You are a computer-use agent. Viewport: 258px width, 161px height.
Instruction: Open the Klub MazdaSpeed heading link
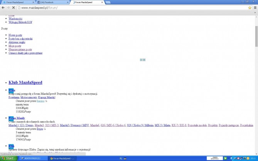tap(25, 82)
